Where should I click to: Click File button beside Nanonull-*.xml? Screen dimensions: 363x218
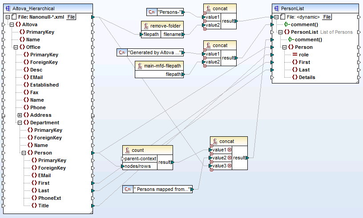[71, 17]
